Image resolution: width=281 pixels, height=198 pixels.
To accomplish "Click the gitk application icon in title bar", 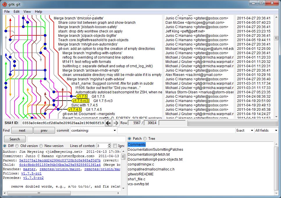I will (4, 4).
